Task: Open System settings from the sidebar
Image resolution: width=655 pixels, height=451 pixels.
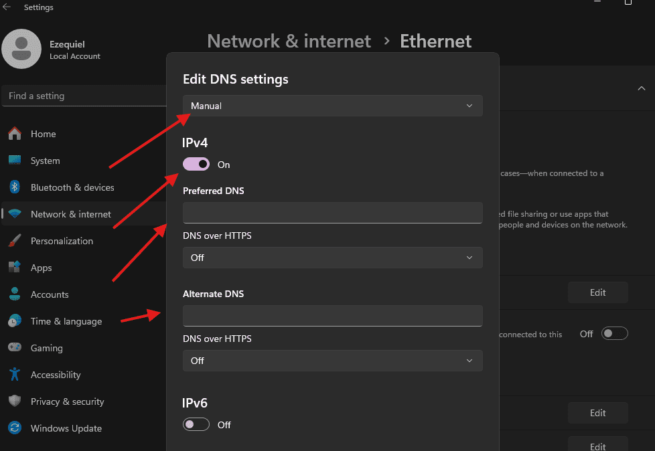Action: click(45, 161)
